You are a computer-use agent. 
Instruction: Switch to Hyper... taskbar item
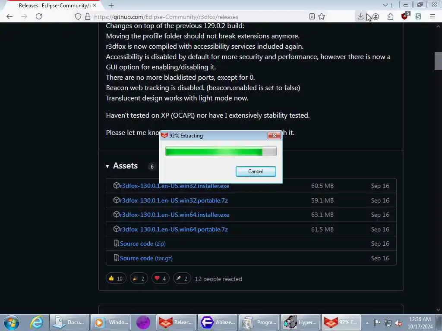click(x=300, y=322)
